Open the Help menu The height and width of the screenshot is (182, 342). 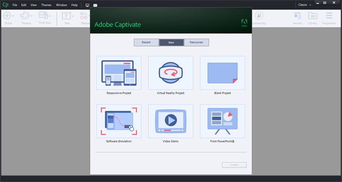74,5
